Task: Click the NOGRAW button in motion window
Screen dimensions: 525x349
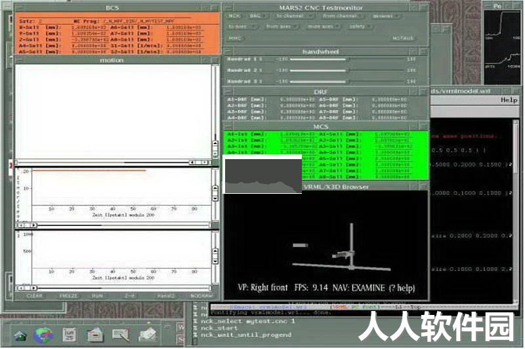Action: [x=201, y=296]
